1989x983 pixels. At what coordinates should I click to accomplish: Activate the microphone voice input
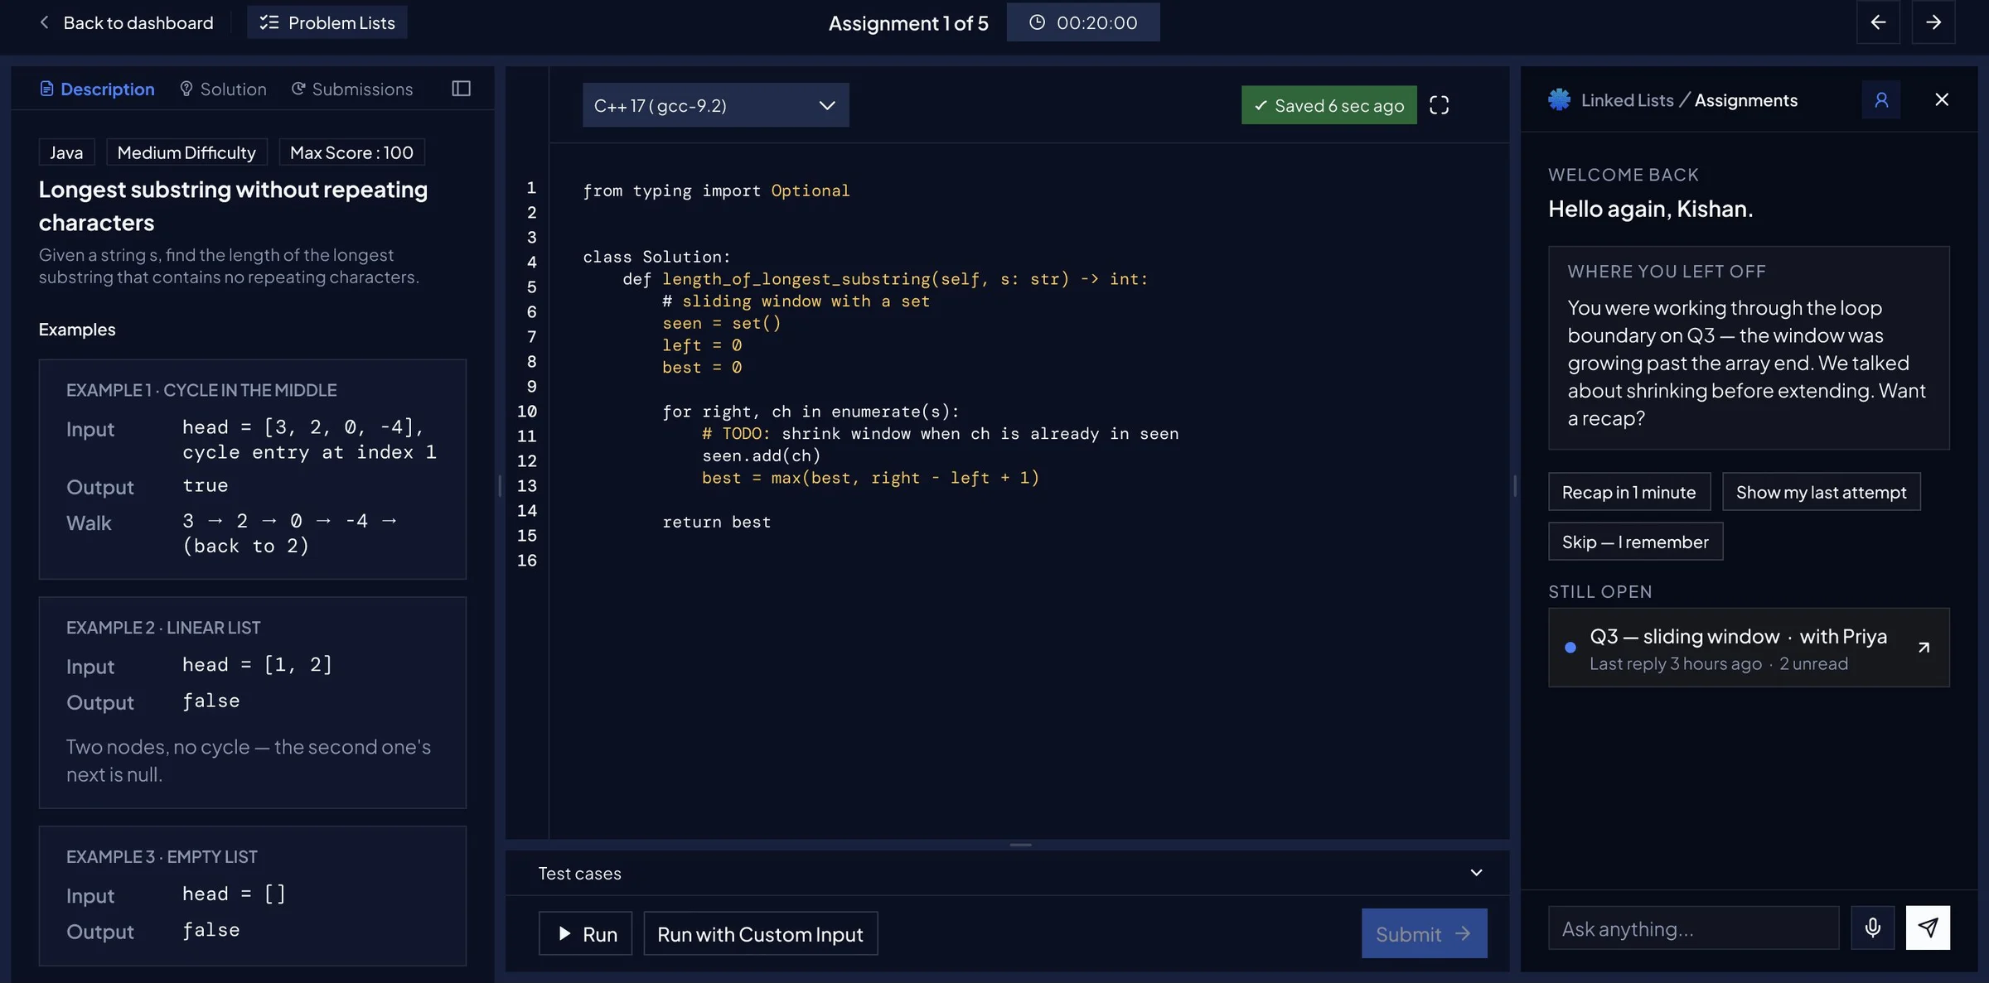[1872, 928]
